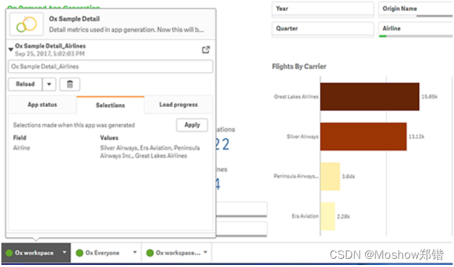Click the Sep 25, 2017 timestamp
Image resolution: width=454 pixels, height=267 pixels.
50,54
